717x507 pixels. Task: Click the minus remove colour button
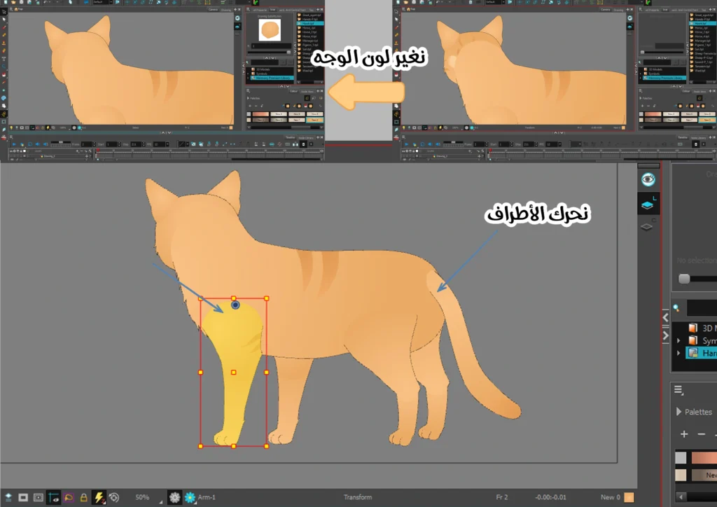(702, 434)
